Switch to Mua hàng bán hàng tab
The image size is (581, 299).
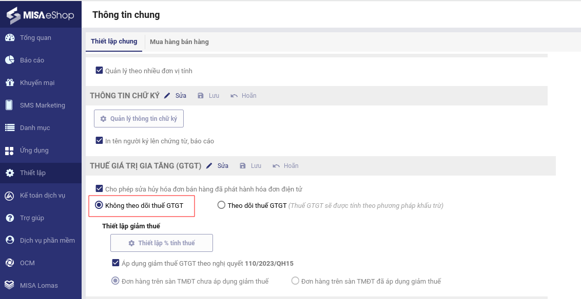coord(179,42)
